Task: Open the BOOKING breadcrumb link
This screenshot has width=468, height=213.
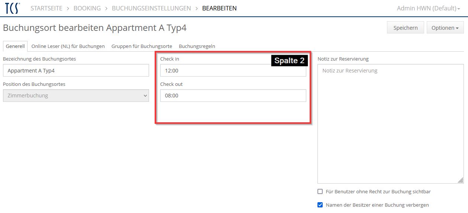Action: pyautogui.click(x=87, y=8)
